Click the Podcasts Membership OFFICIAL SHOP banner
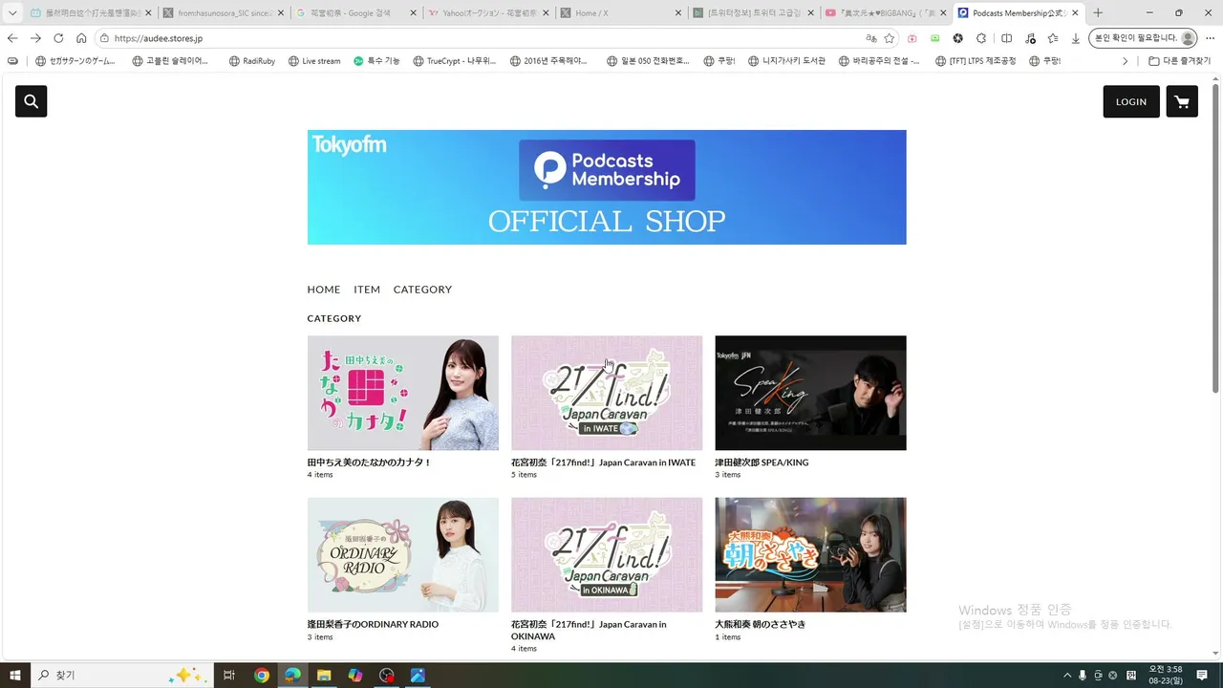1223x688 pixels. click(x=607, y=187)
